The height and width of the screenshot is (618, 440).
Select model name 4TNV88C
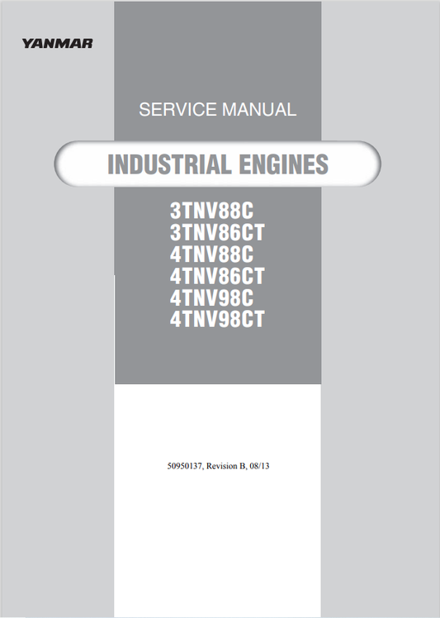(x=211, y=254)
